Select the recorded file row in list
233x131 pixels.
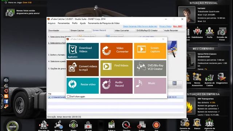[x=116, y=97]
